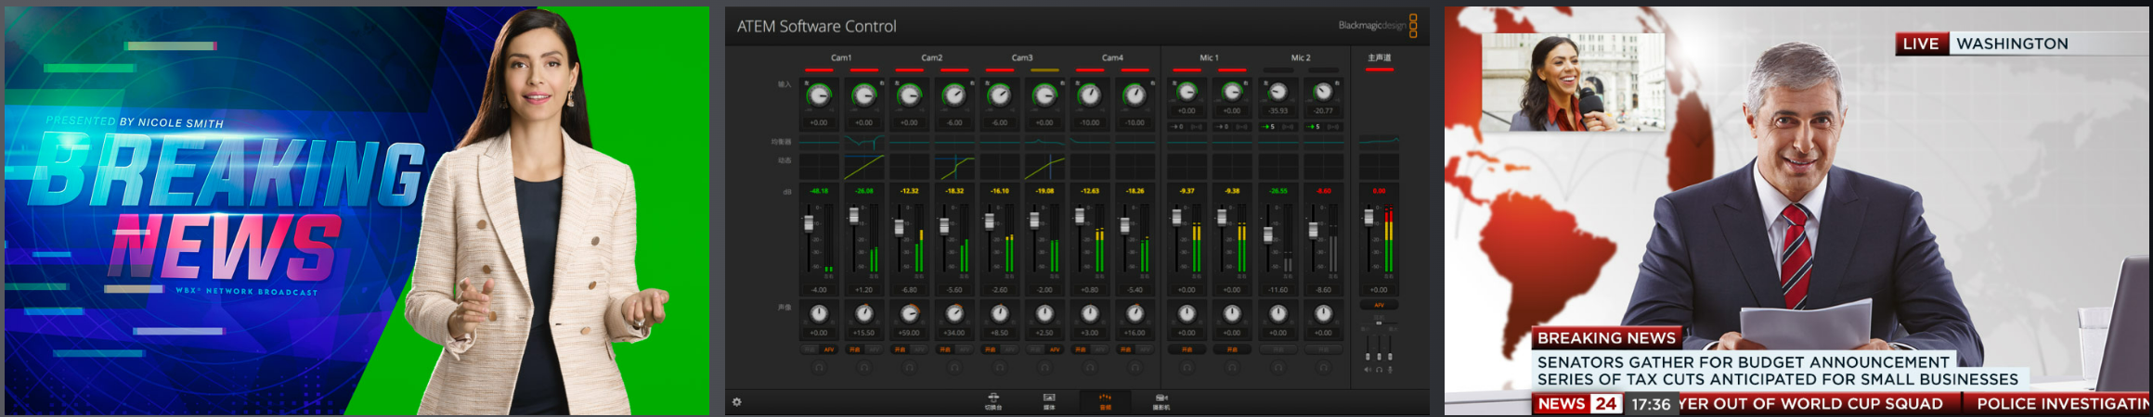Toggle the AFV button under the master fader
The height and width of the screenshot is (417, 2153).
[x=1379, y=305]
